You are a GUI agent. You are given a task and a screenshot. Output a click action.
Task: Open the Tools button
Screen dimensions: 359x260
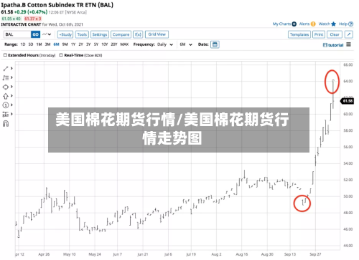(82, 34)
